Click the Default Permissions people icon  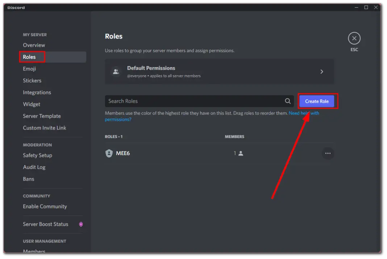click(x=116, y=72)
